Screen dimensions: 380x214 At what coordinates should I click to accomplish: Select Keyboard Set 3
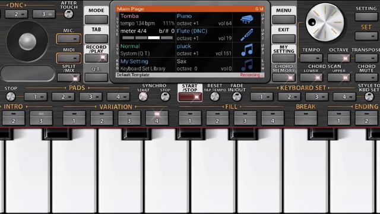(316, 97)
